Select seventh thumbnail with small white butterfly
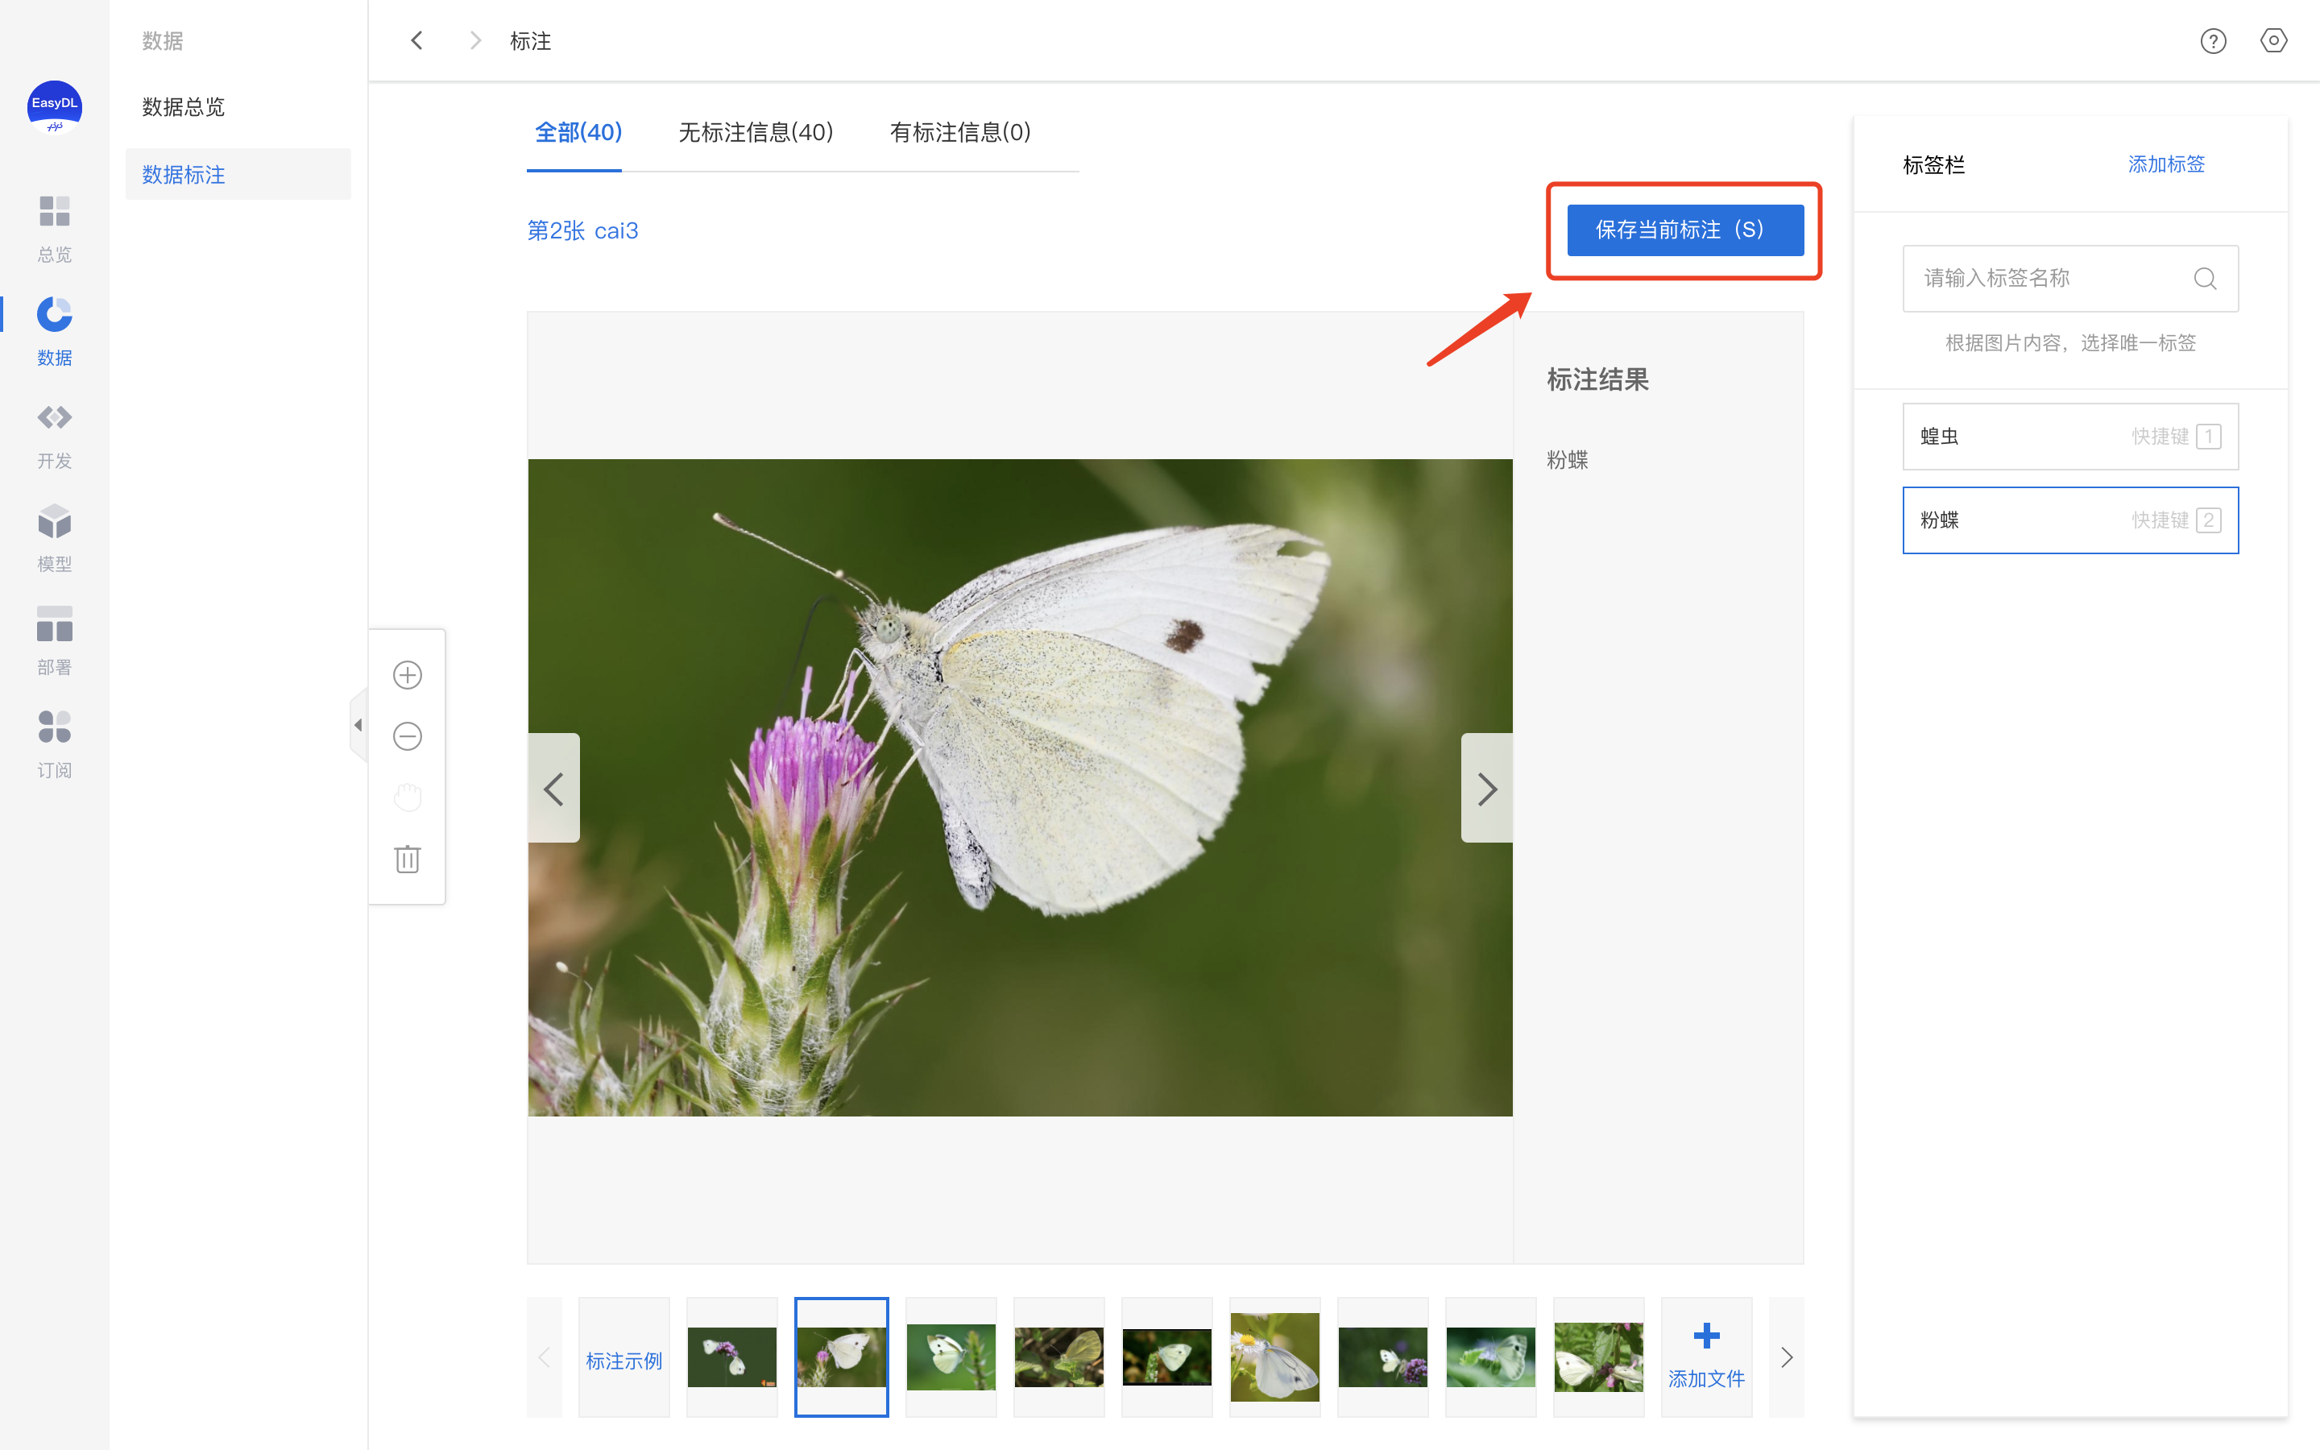The image size is (2320, 1450). [1382, 1357]
